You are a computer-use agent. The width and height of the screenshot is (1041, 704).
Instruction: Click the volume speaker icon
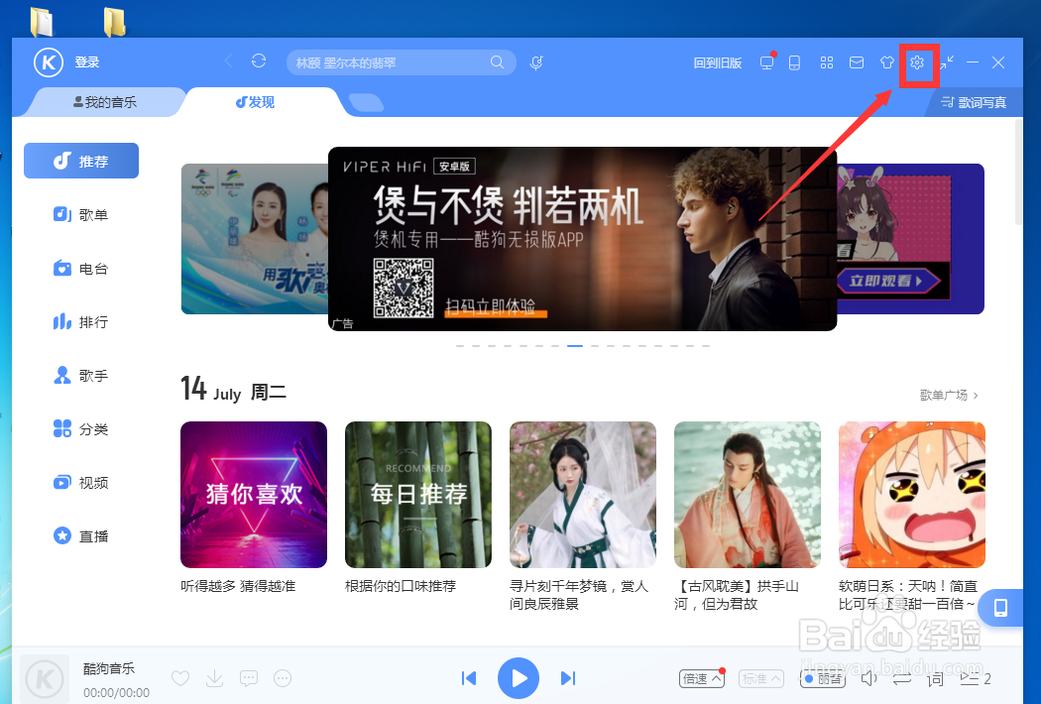tap(868, 678)
